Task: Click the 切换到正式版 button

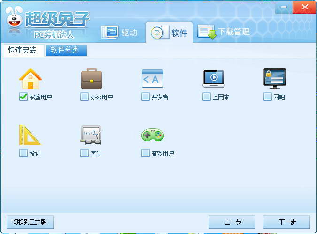Action: pyautogui.click(x=30, y=222)
